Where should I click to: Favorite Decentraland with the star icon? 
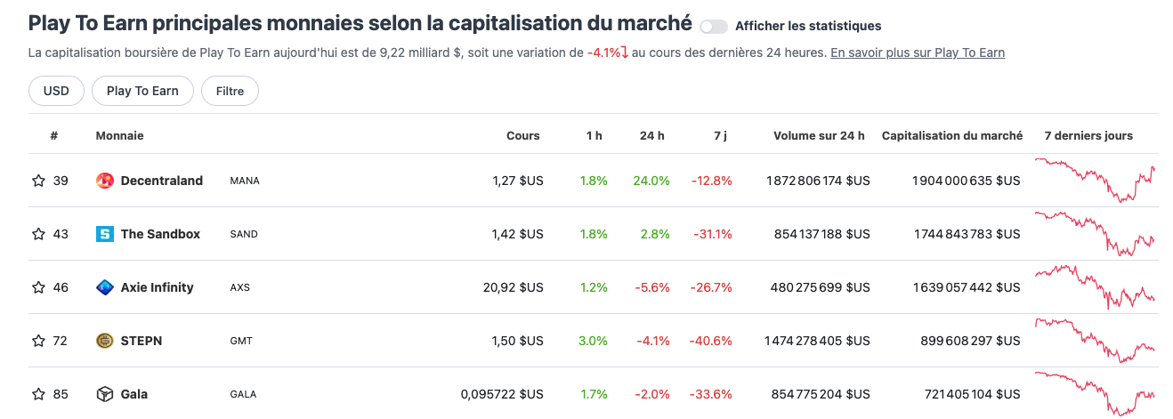(x=38, y=181)
